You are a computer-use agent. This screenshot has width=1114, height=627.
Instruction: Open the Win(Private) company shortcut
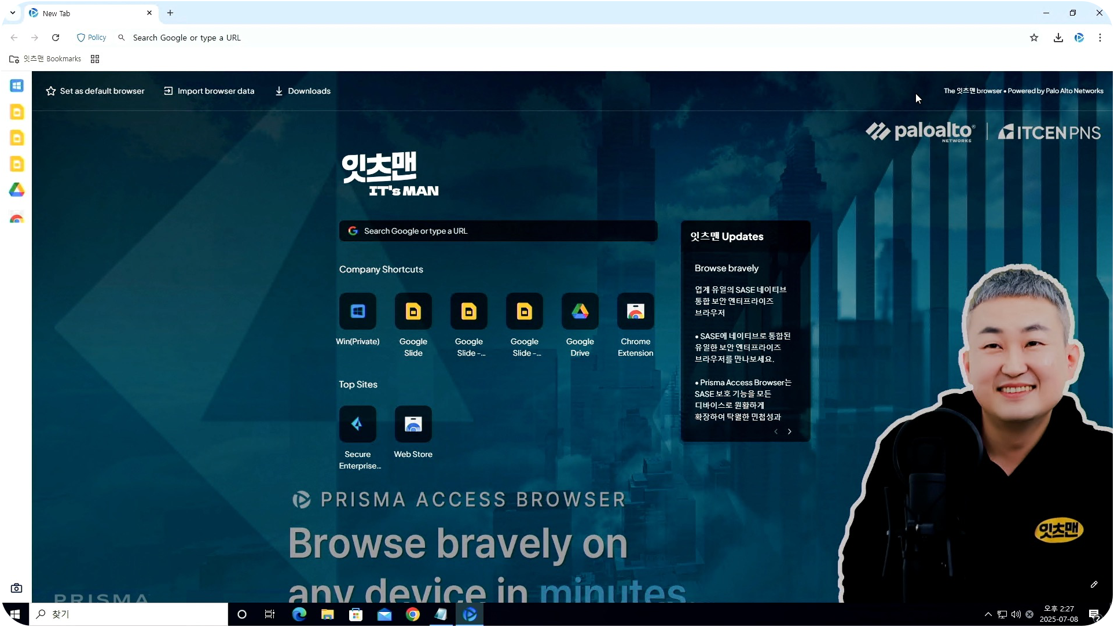(x=358, y=312)
